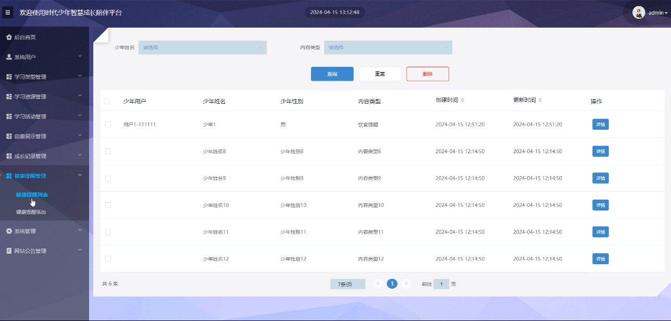Click the 共 6 条 total count

(110, 284)
